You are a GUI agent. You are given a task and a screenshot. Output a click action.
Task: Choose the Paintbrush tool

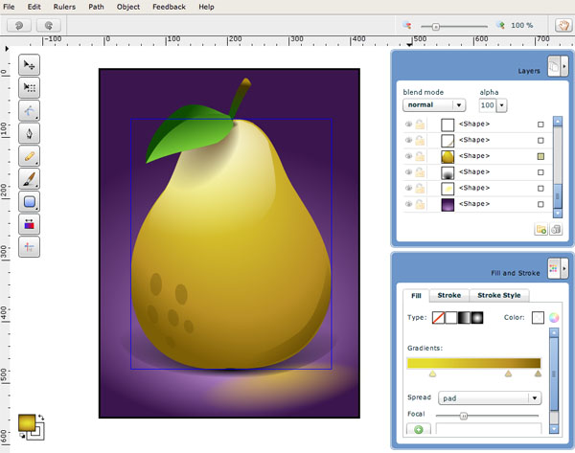coord(30,179)
